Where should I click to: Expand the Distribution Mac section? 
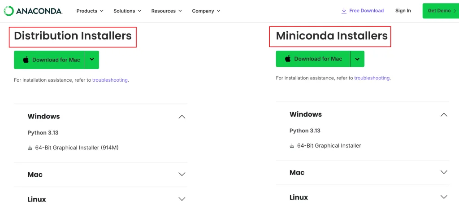182,174
